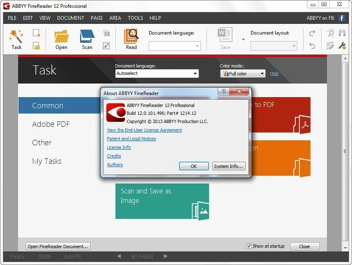
Task: Expand Save format arrow next to Save
Action: click(243, 40)
